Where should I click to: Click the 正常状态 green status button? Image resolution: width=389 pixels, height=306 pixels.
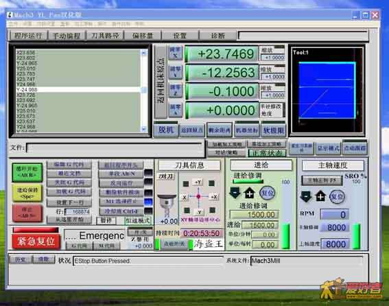pos(267,153)
